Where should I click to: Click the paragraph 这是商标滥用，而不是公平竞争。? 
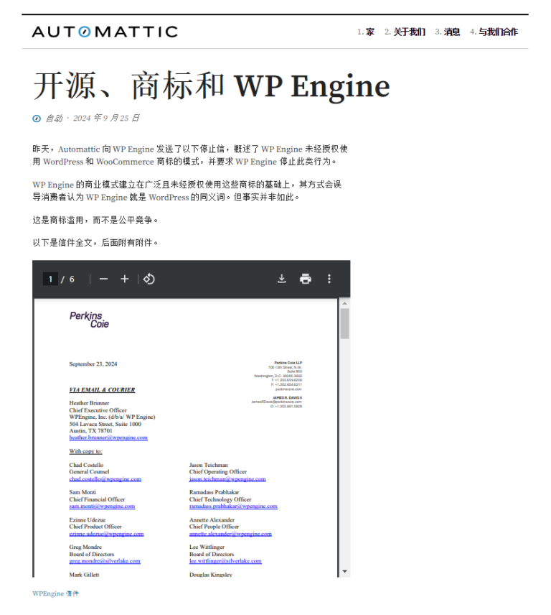click(95, 221)
